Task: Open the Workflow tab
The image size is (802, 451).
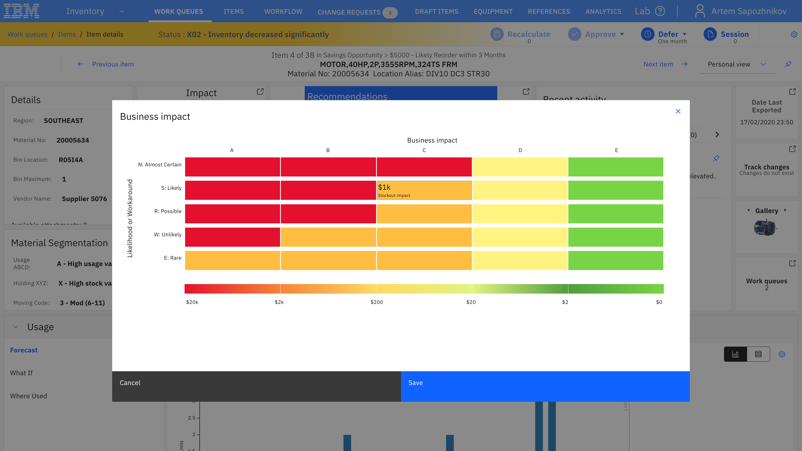Action: click(x=283, y=11)
